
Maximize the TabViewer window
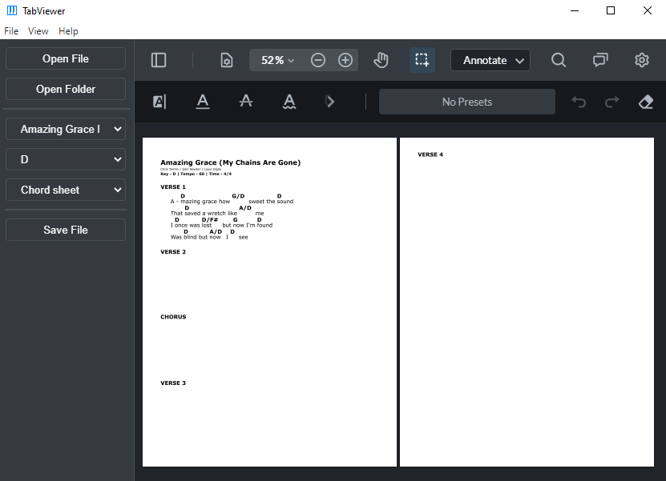pos(611,10)
